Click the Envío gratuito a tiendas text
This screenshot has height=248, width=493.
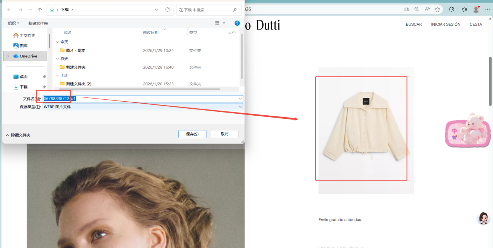coord(340,220)
